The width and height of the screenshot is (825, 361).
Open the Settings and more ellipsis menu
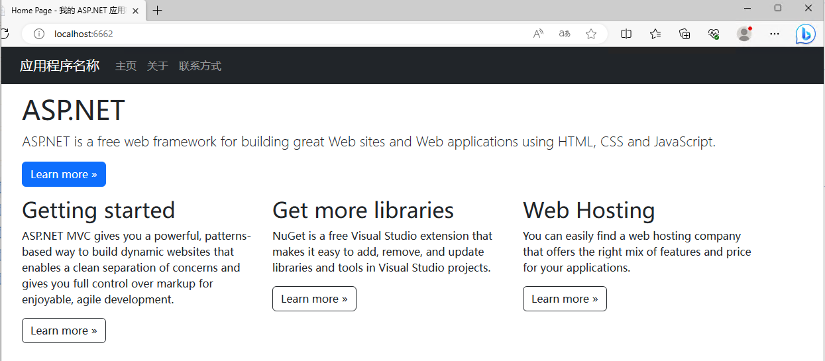tap(775, 34)
